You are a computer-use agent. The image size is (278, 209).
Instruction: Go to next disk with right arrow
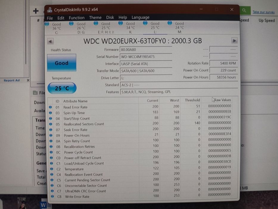pos(234,41)
